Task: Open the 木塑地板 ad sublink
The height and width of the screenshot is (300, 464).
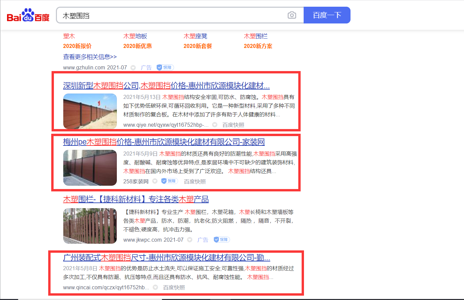Action: click(x=135, y=36)
